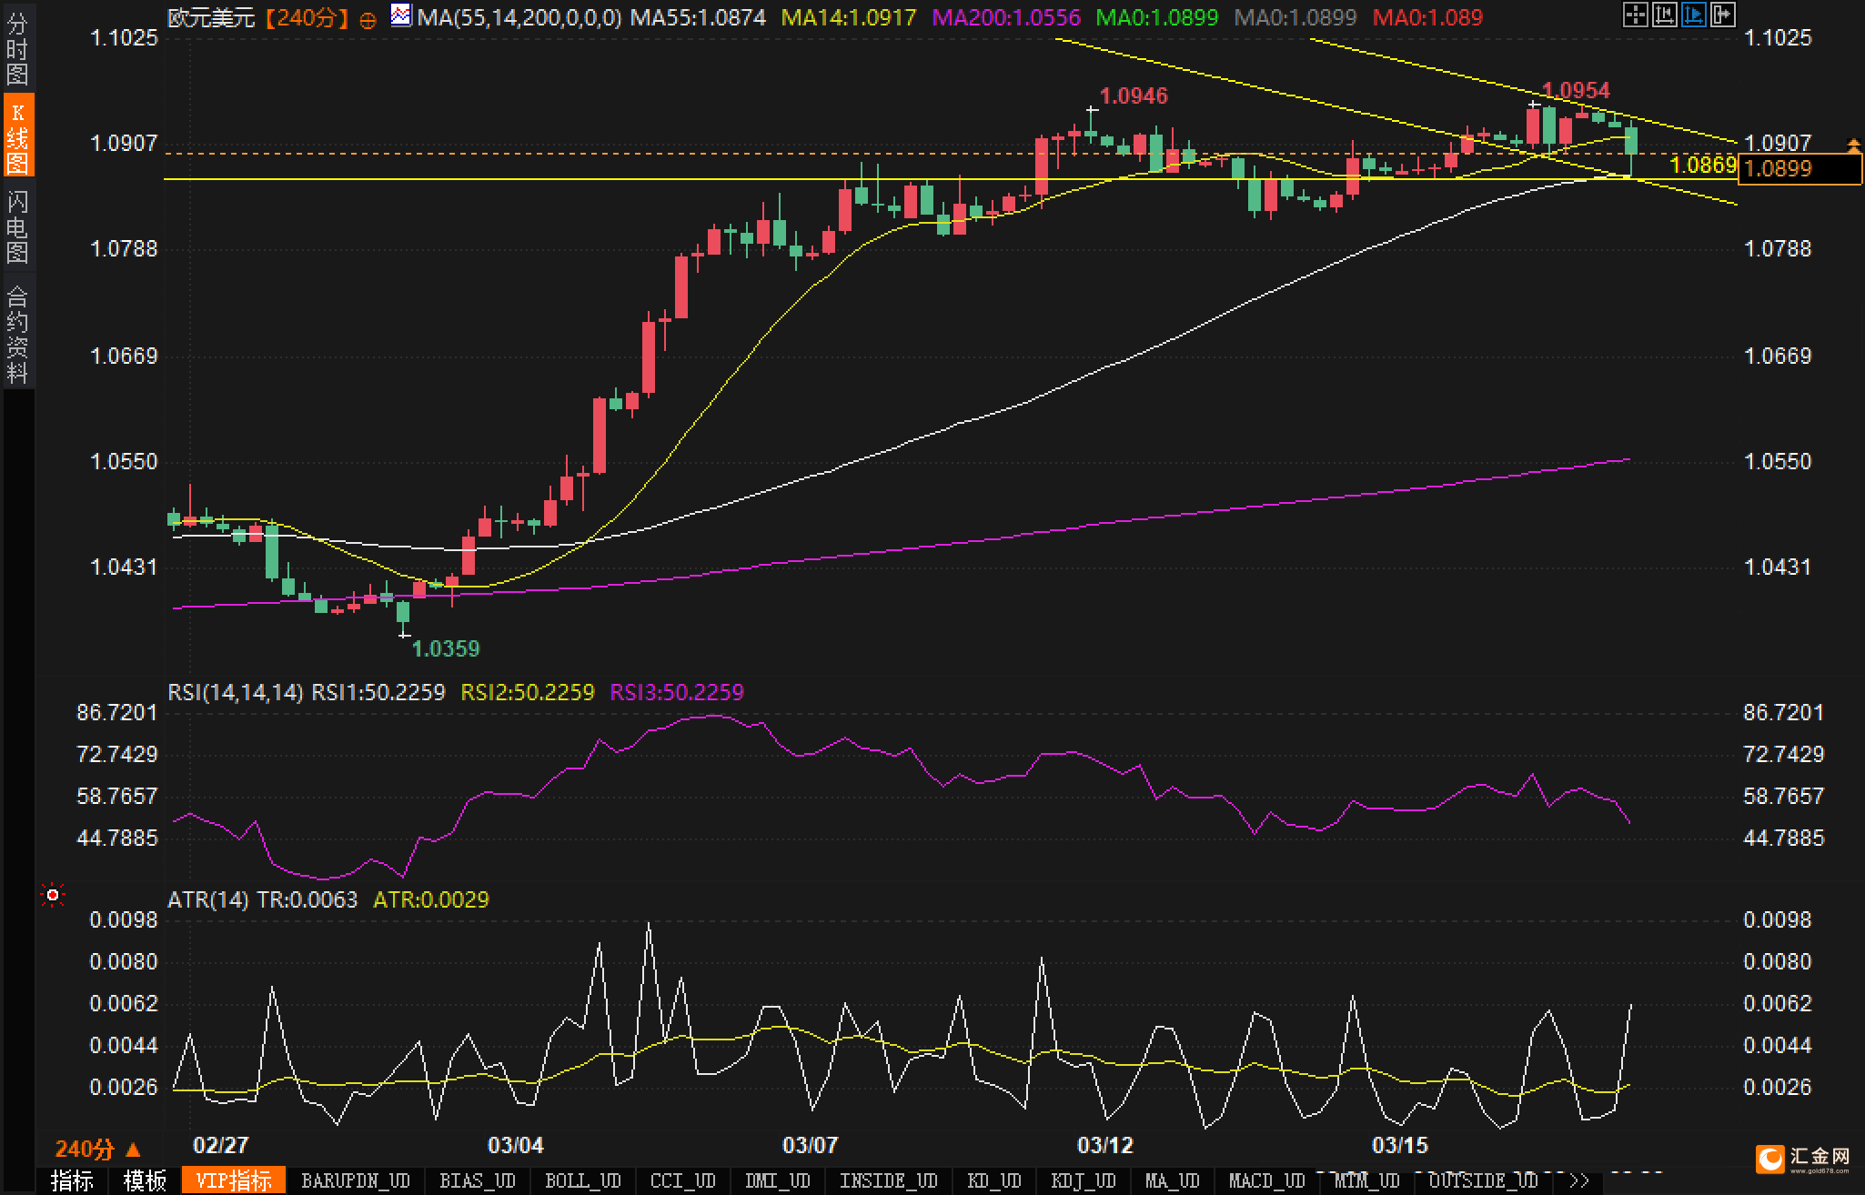This screenshot has width=1865, height=1195.
Task: Click the 【240分】 period label in the title
Action: pos(307,17)
